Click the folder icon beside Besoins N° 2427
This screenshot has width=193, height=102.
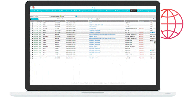pyautogui.click(x=32, y=23)
